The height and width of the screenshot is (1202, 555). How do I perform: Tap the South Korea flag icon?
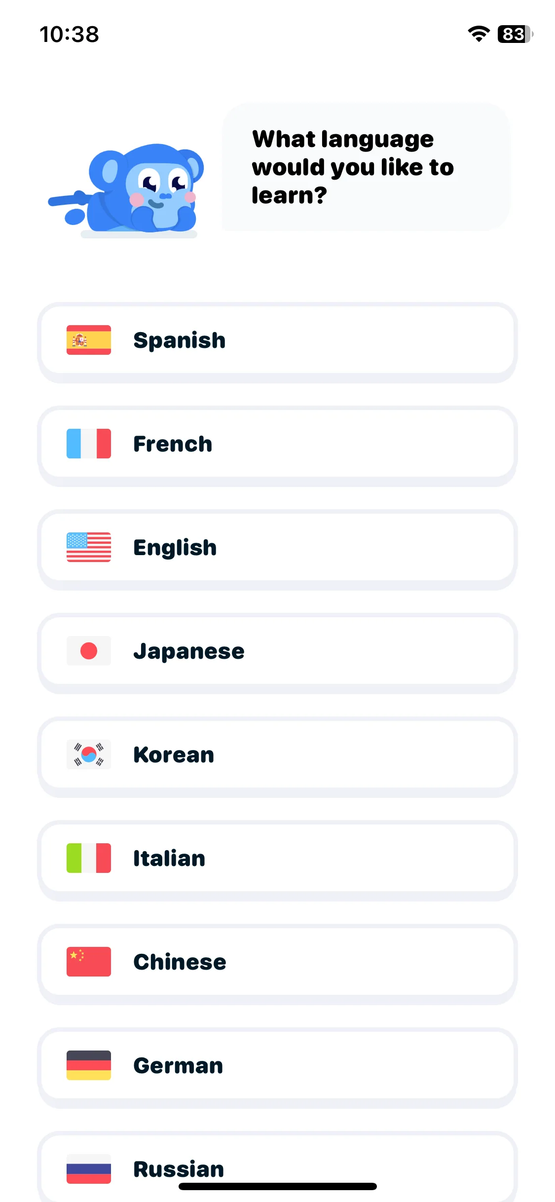pos(89,754)
